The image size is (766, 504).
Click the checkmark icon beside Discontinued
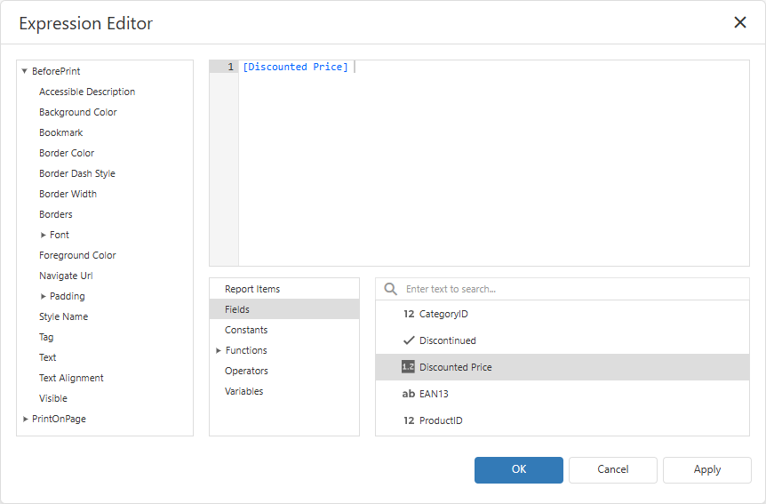click(409, 340)
